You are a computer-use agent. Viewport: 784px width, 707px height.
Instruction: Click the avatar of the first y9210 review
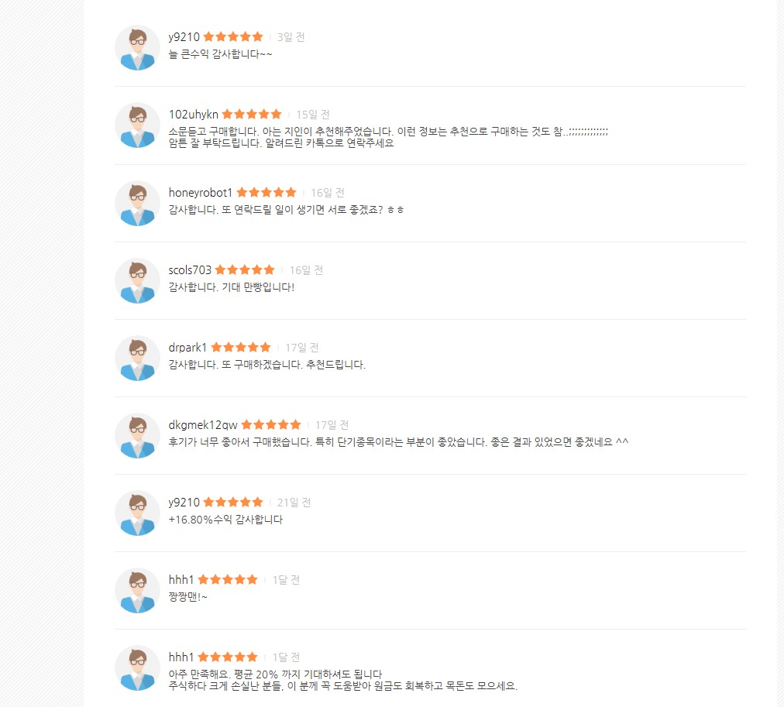pyautogui.click(x=137, y=48)
